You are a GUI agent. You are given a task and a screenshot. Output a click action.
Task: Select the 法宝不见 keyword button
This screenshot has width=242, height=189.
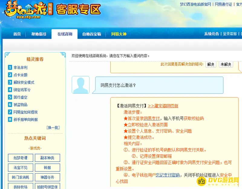coord(21,168)
